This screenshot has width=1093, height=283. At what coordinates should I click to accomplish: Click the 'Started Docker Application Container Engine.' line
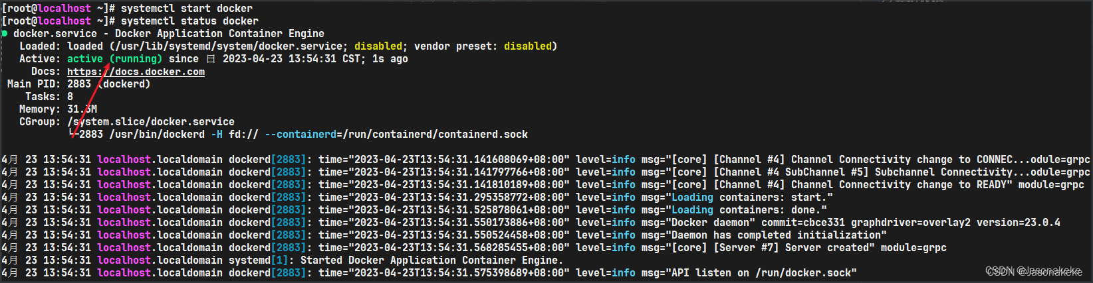point(431,260)
